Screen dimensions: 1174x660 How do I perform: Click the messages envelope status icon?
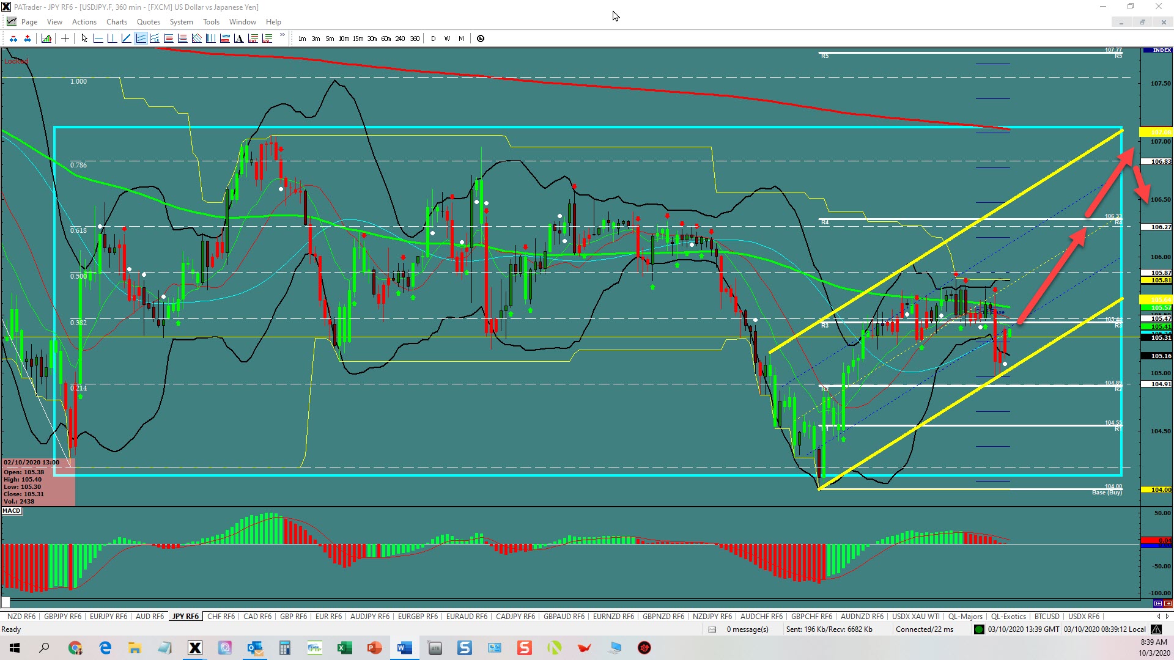[x=712, y=629]
